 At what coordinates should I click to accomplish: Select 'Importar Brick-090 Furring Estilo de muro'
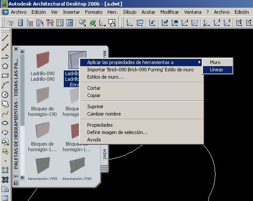pyautogui.click(x=141, y=70)
